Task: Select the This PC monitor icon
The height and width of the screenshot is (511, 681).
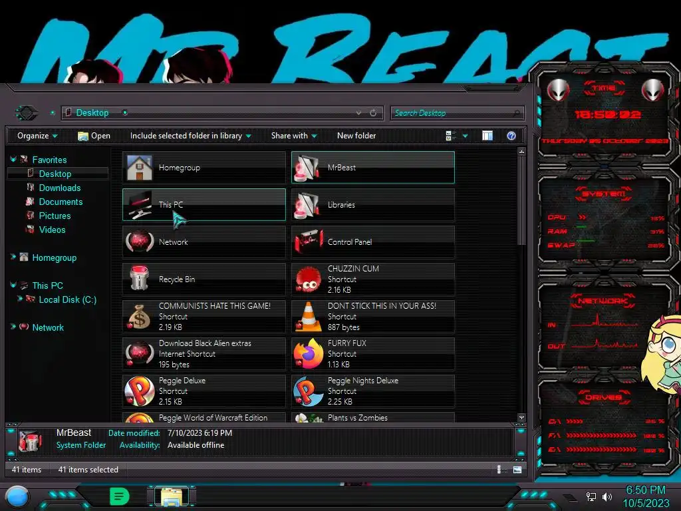Action: (139, 205)
